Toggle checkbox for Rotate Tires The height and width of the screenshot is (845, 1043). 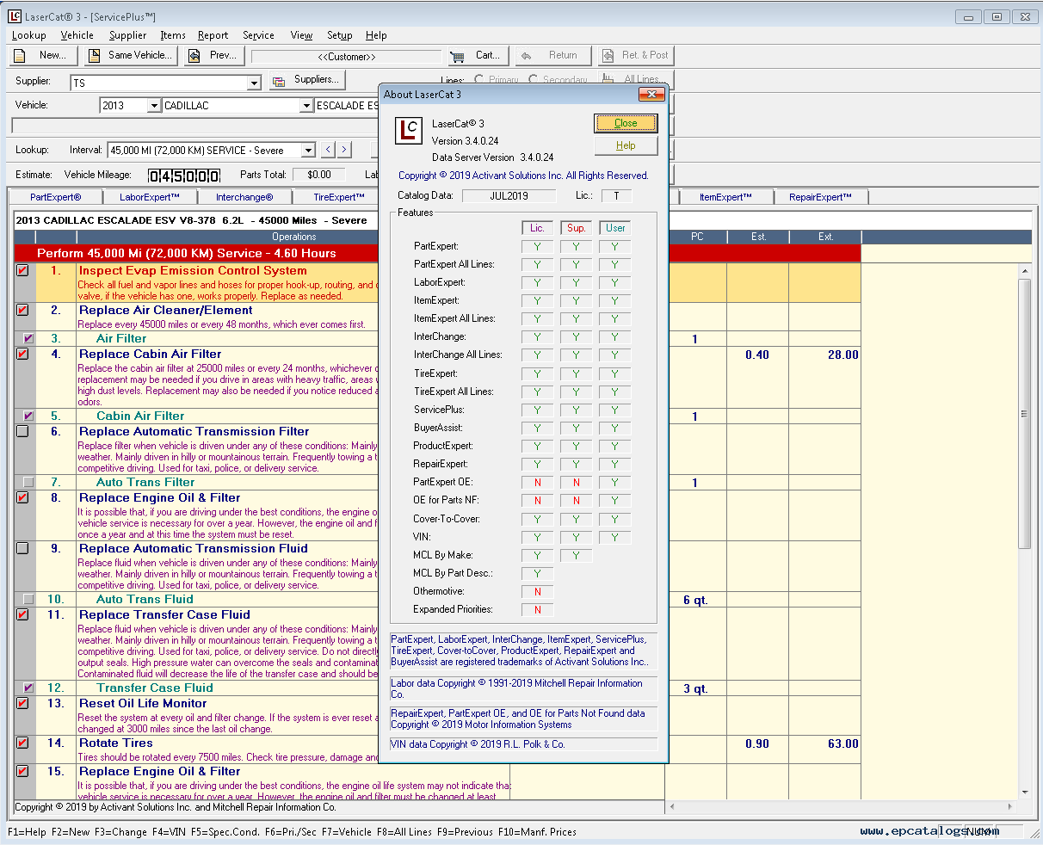tap(22, 743)
